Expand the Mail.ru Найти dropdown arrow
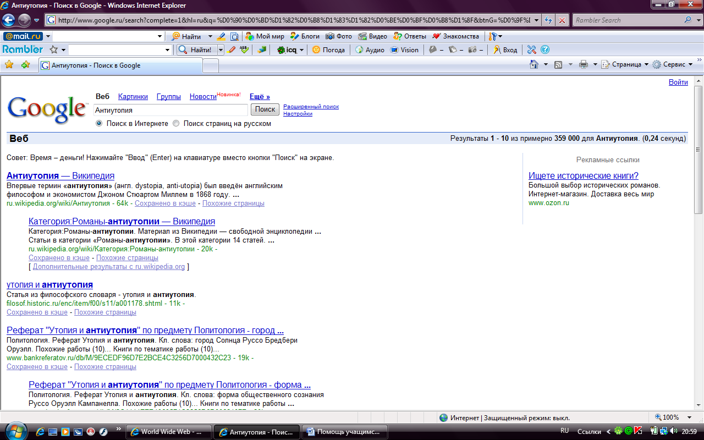 coord(210,36)
